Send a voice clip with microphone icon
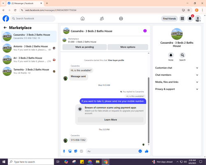The height and width of the screenshot is (165, 206). [x=64, y=151]
